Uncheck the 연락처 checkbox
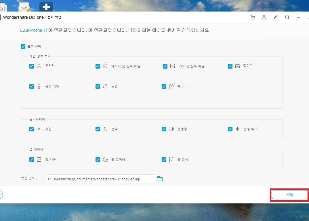 tap(32, 66)
